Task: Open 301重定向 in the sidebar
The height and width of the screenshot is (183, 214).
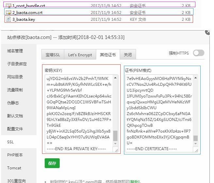Action: [16, 181]
